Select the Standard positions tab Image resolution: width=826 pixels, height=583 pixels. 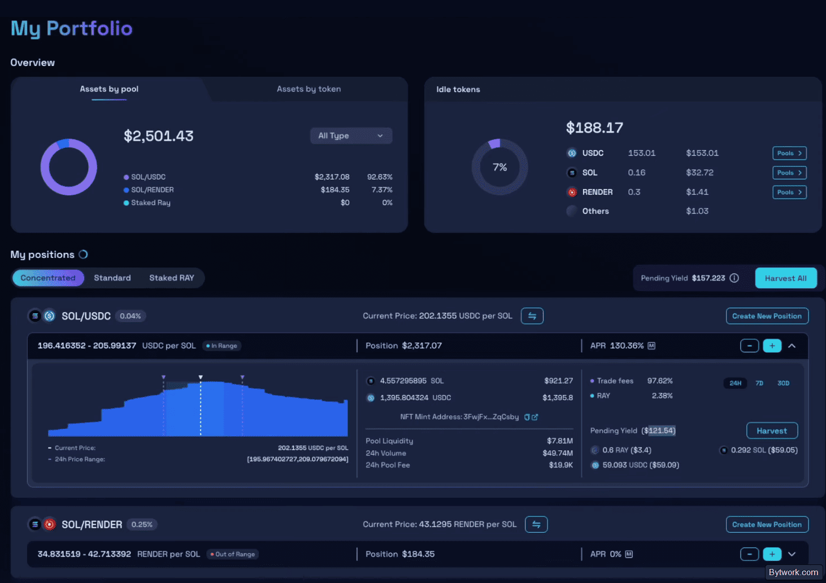click(x=112, y=278)
